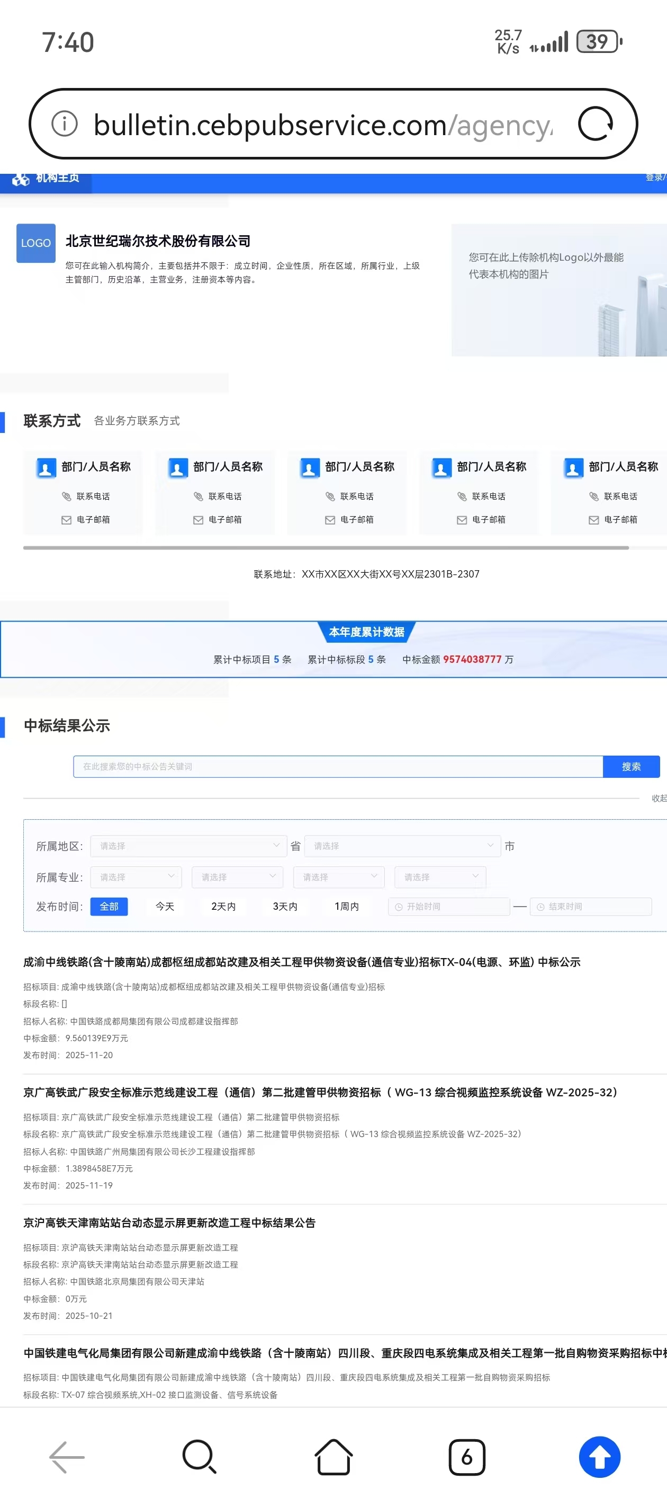Click the organization banner image placeholder

559,289
